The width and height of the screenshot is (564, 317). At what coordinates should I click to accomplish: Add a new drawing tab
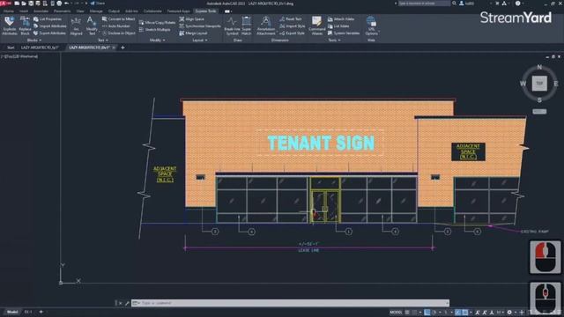point(122,48)
